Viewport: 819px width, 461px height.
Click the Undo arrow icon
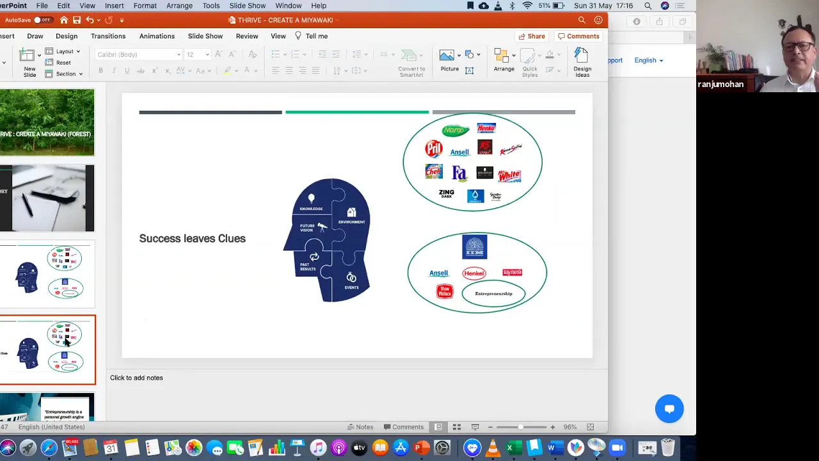tap(90, 20)
